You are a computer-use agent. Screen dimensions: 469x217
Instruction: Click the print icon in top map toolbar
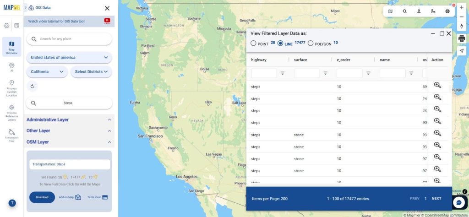pyautogui.click(x=447, y=11)
